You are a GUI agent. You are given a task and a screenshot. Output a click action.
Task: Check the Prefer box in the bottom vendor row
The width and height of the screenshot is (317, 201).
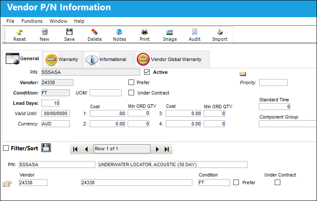[236, 183]
